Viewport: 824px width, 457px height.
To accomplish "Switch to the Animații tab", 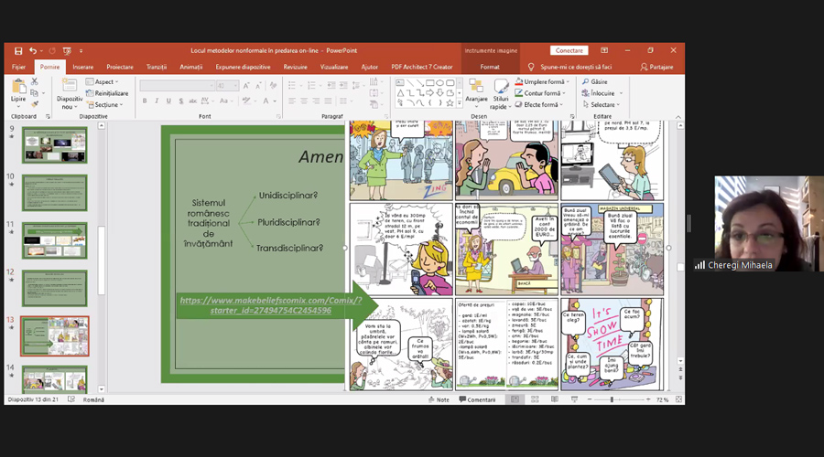I will coord(190,67).
